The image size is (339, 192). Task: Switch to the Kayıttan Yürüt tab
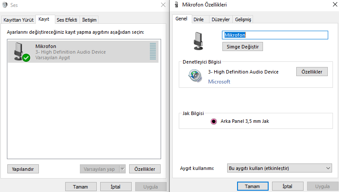pos(19,20)
